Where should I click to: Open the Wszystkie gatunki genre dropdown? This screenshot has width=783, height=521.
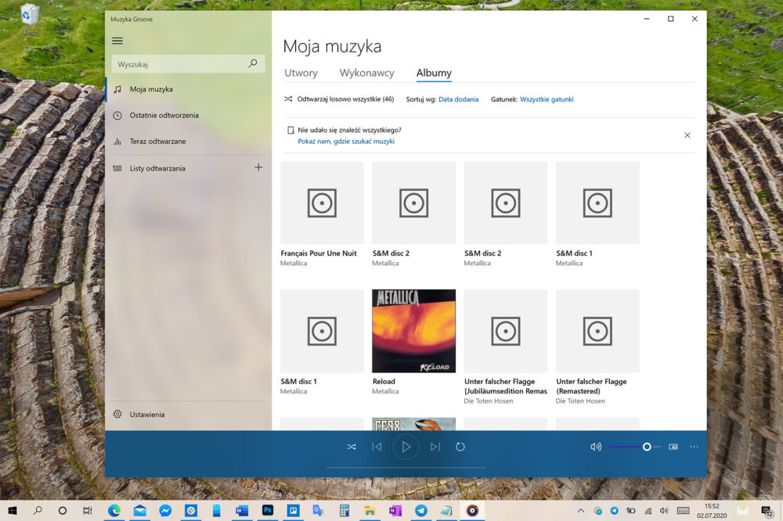(x=547, y=99)
